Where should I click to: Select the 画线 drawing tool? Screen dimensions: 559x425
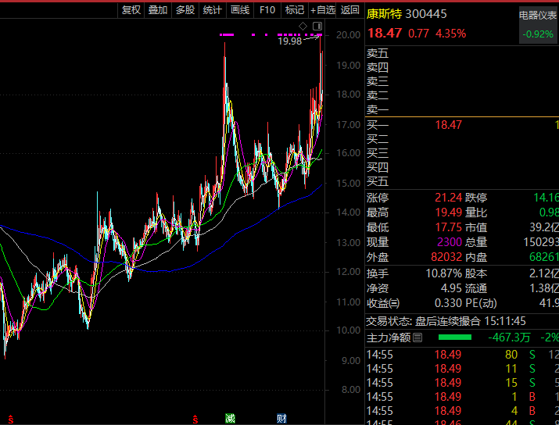(x=240, y=10)
